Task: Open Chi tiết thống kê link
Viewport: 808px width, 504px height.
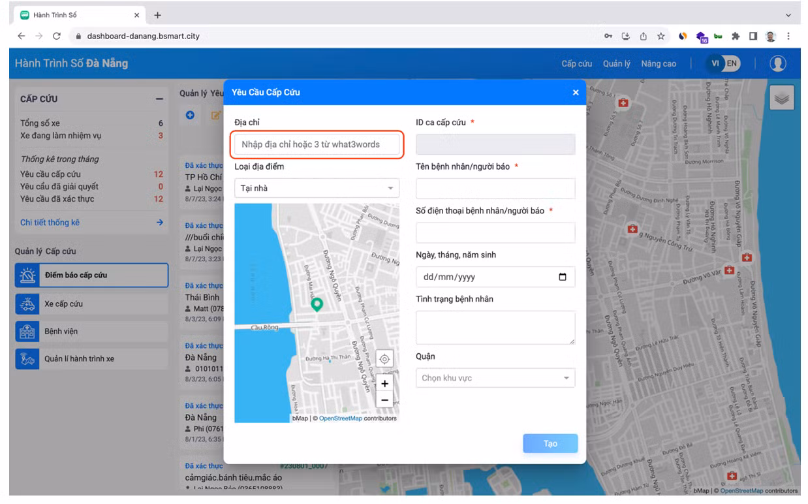Action: pyautogui.click(x=50, y=223)
